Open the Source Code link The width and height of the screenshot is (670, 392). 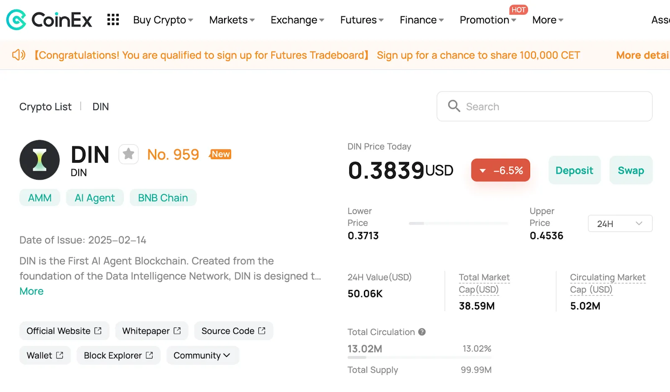click(x=234, y=331)
